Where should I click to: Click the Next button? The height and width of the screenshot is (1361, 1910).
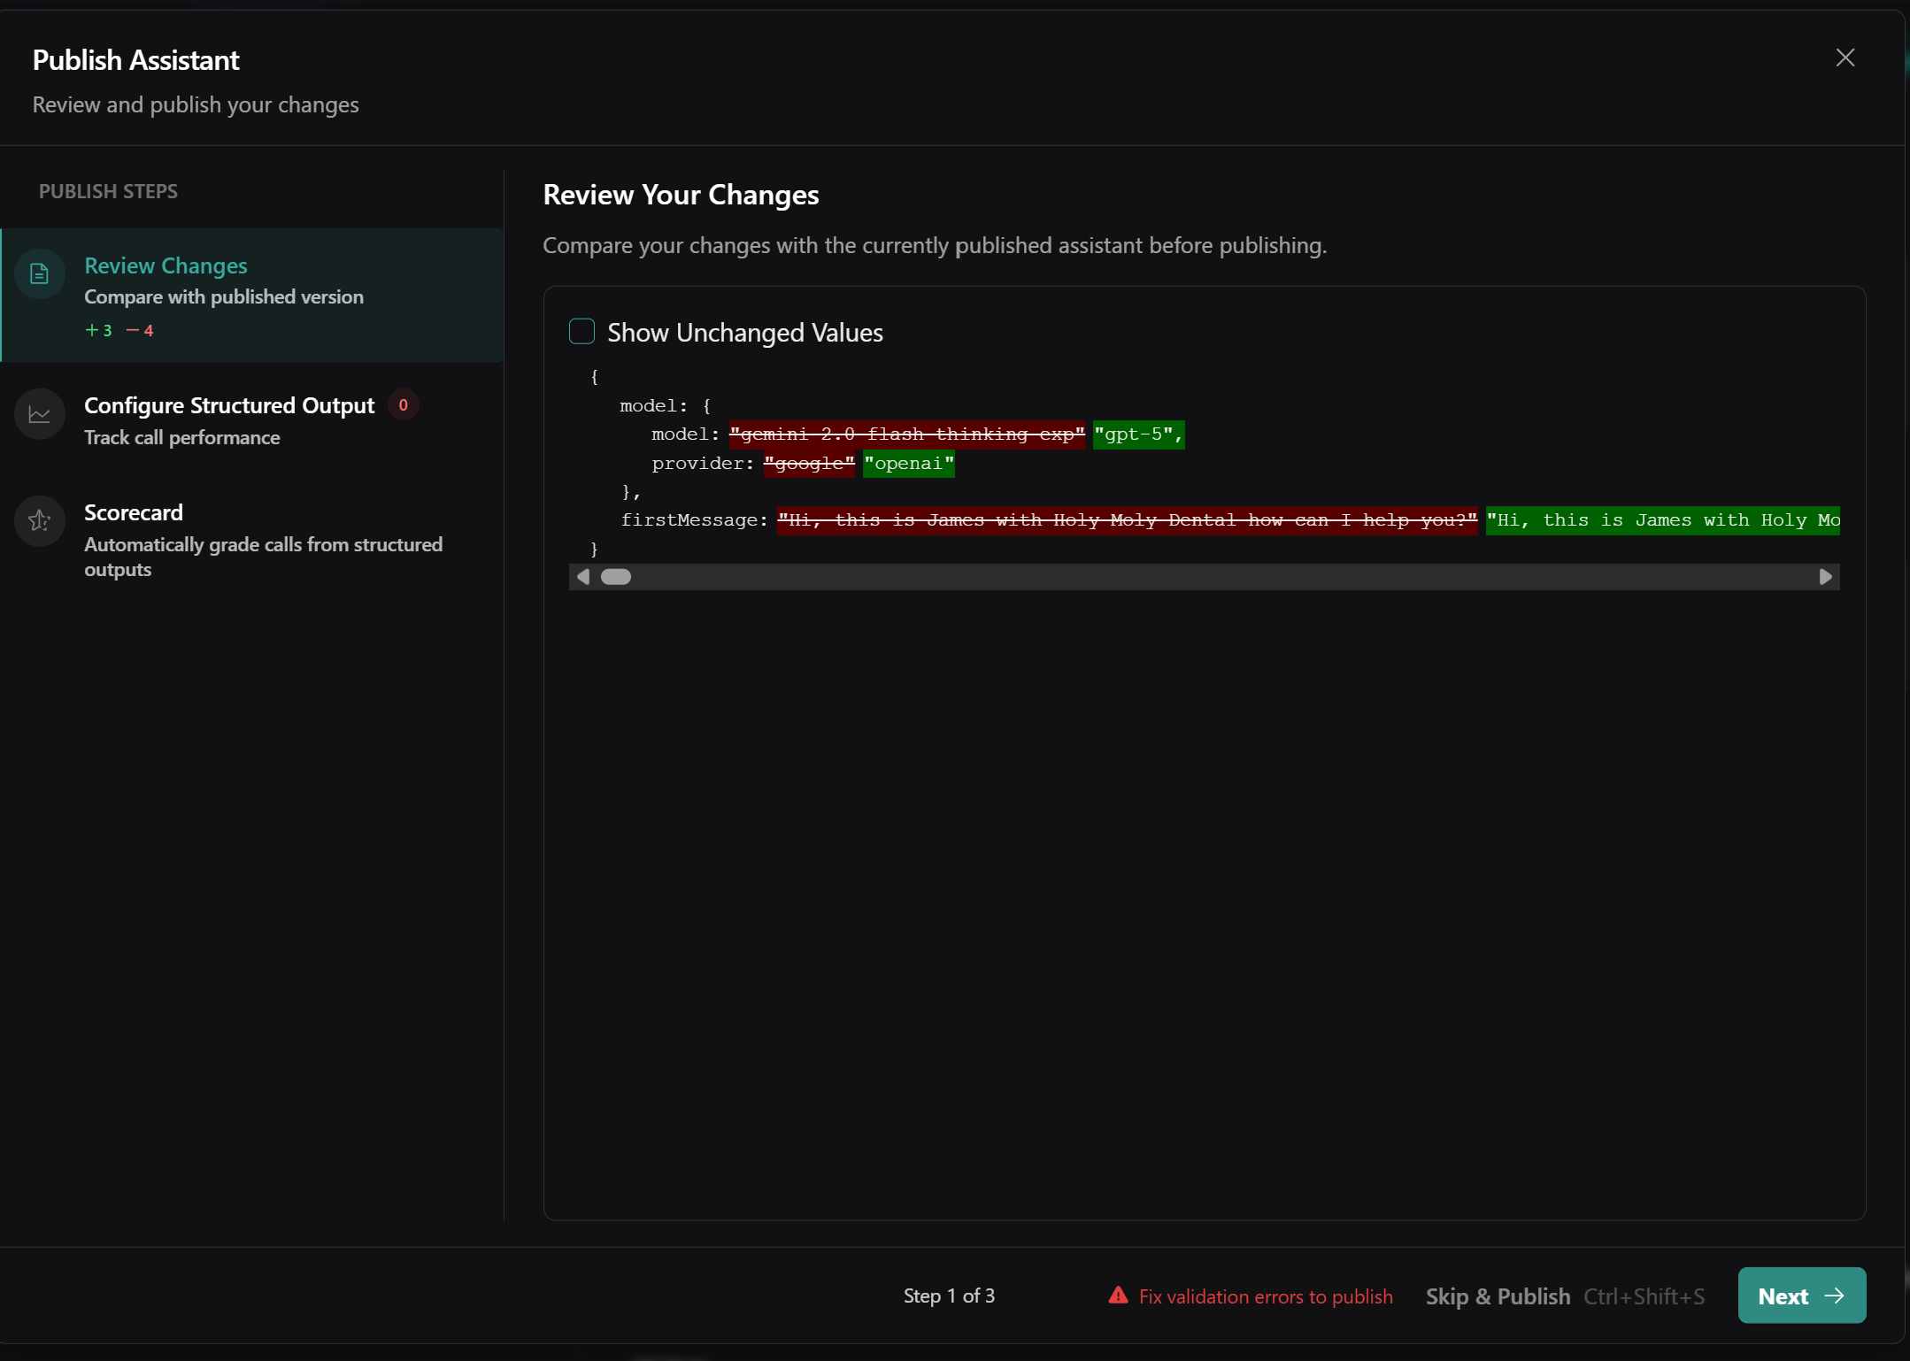tap(1800, 1296)
